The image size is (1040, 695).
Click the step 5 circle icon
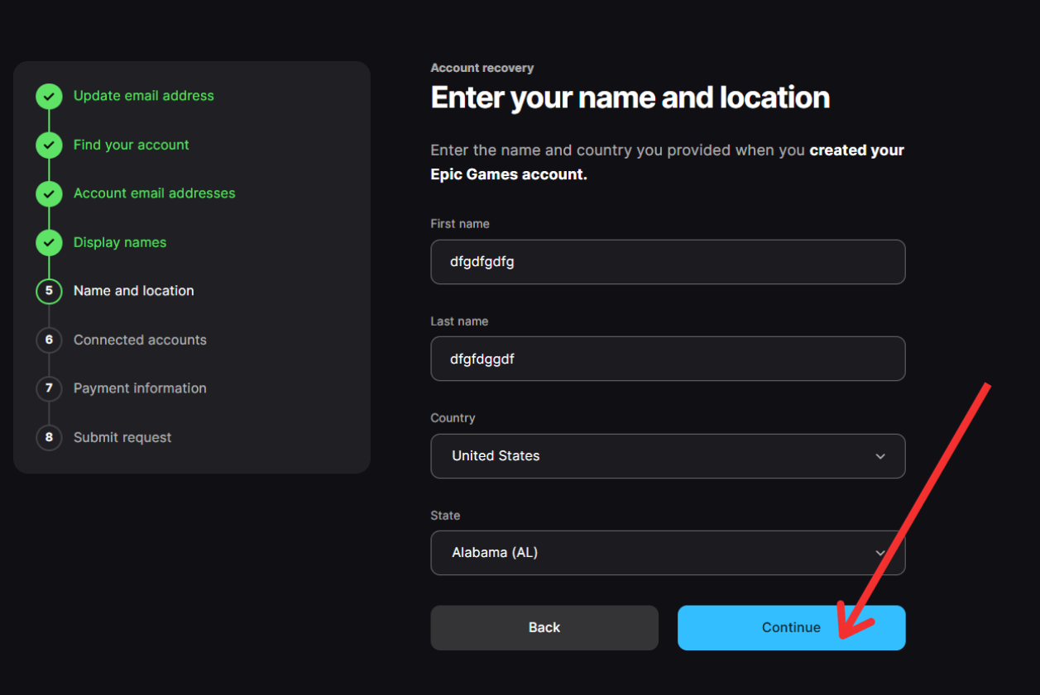point(49,292)
